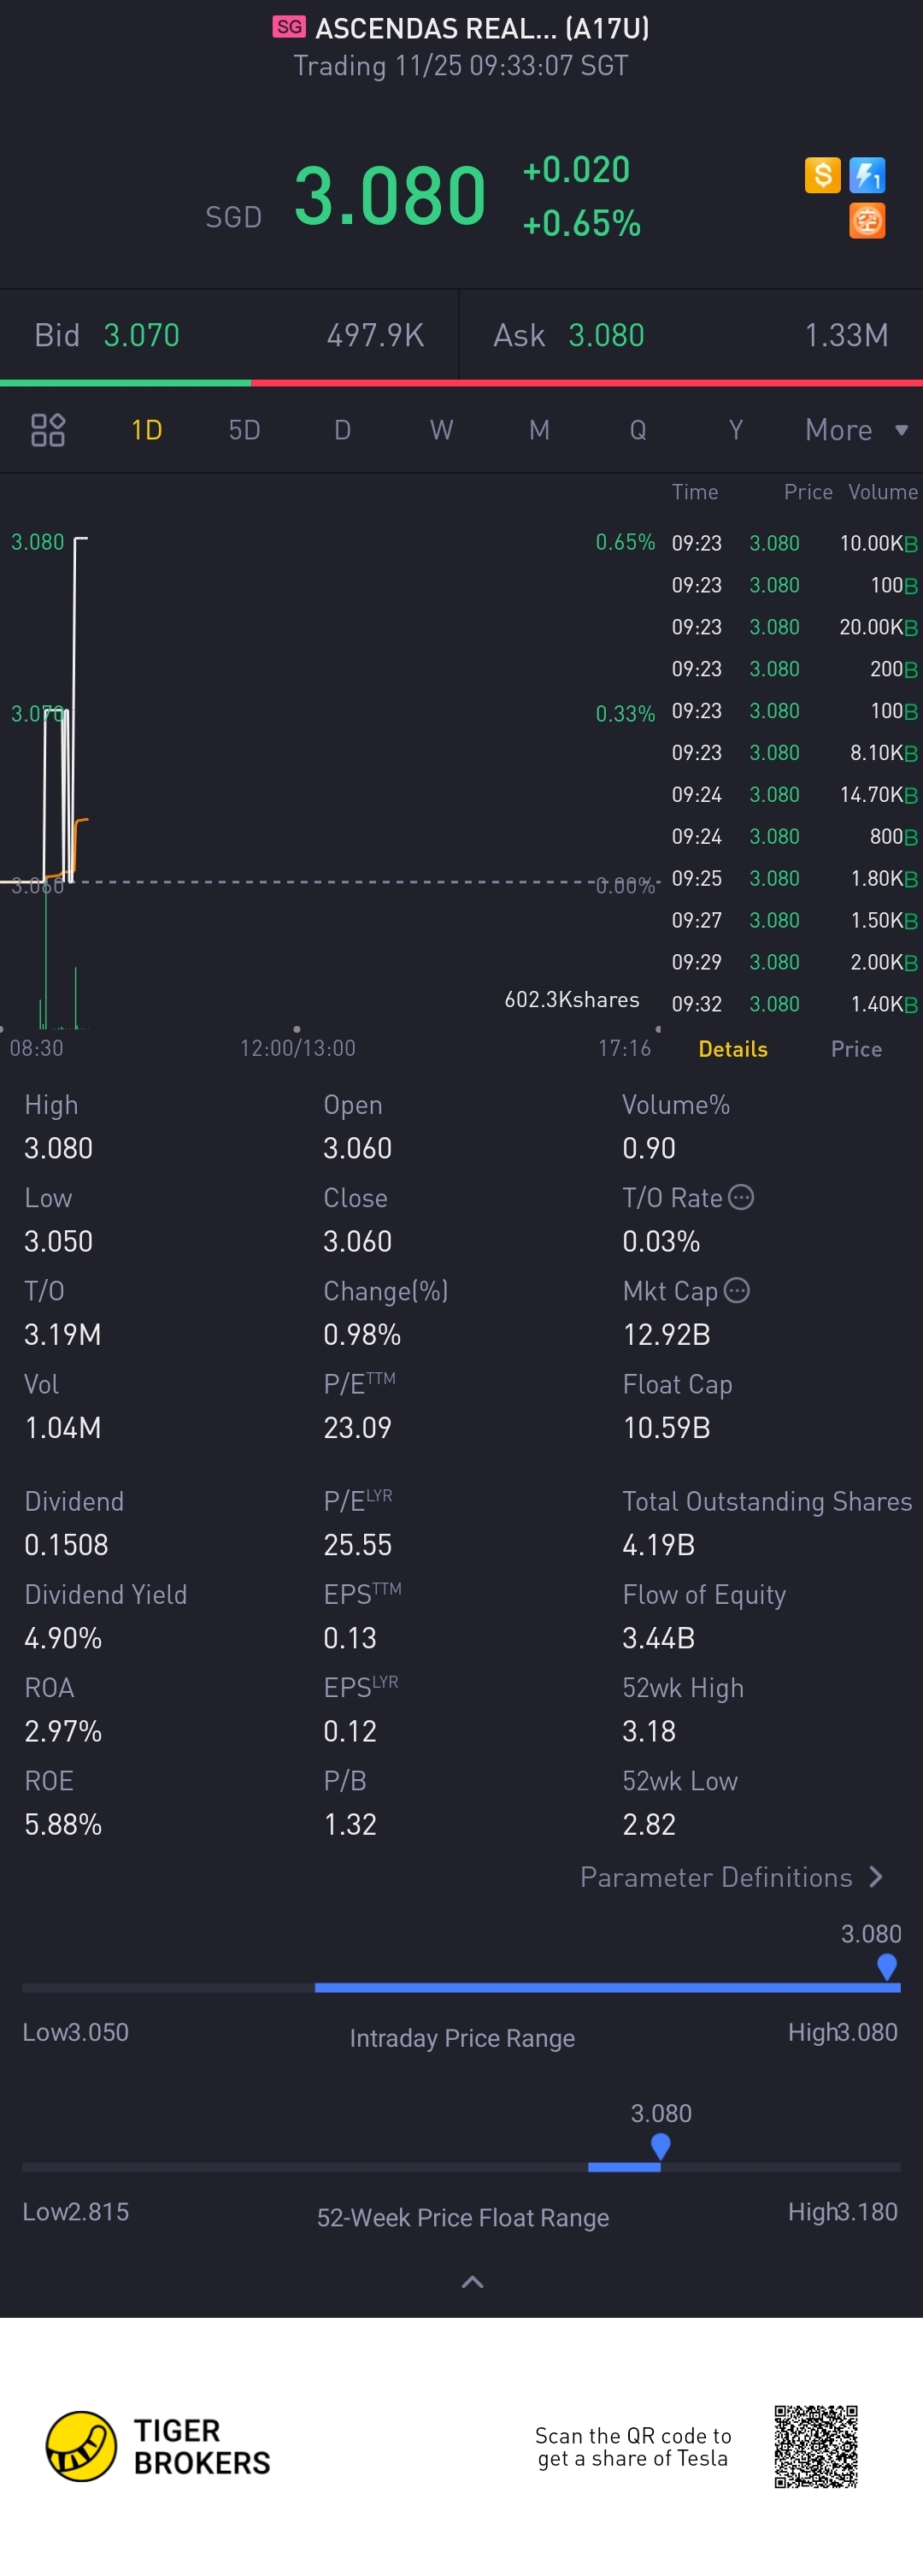
Task: Select the 09:23 trade of 8.10K
Action: click(794, 752)
